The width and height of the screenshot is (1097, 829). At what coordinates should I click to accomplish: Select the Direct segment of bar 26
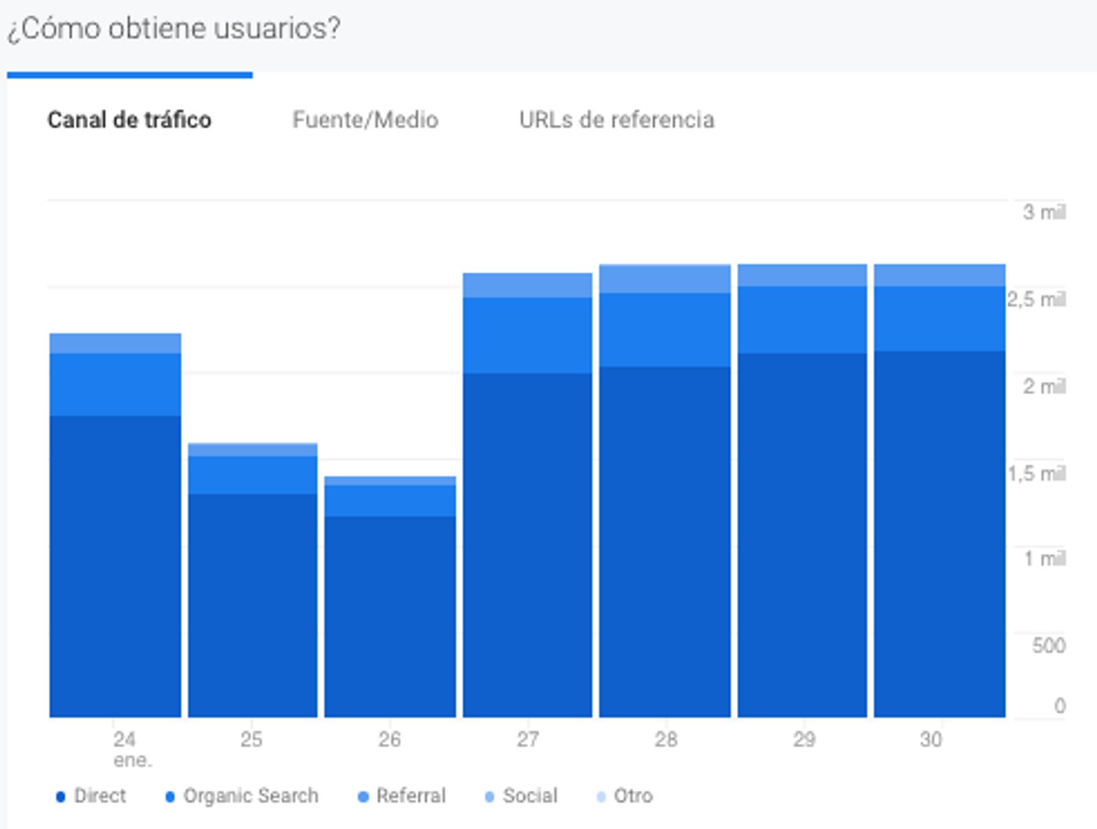(x=389, y=616)
